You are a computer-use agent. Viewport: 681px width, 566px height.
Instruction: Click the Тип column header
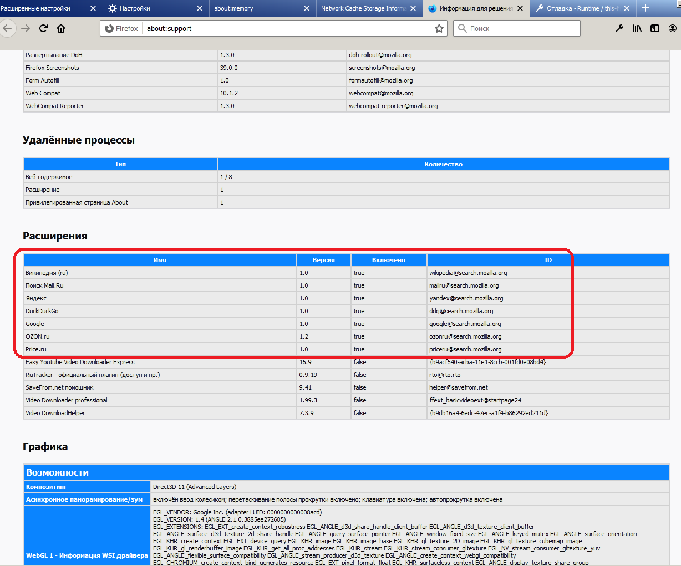pos(120,164)
